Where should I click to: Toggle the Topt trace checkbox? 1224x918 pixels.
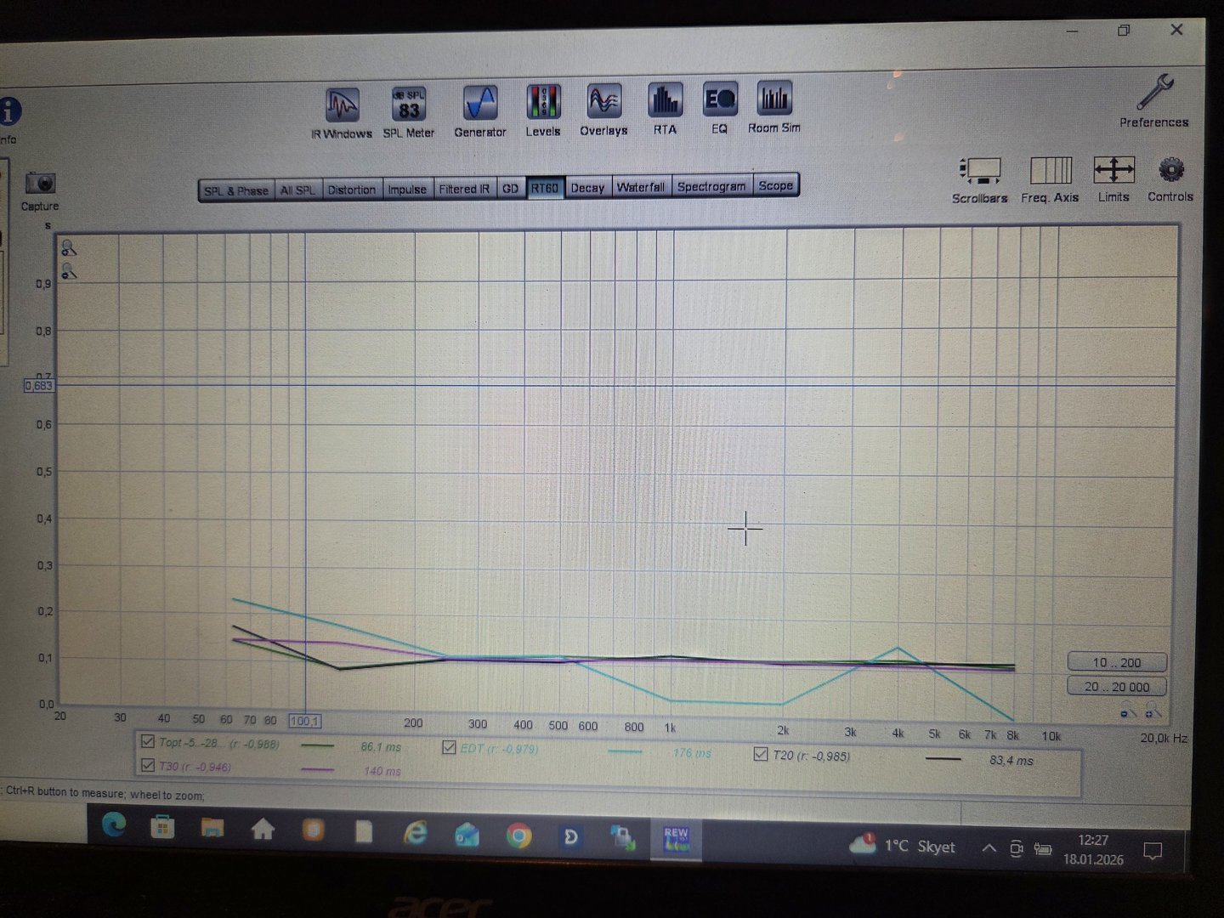pos(148,741)
